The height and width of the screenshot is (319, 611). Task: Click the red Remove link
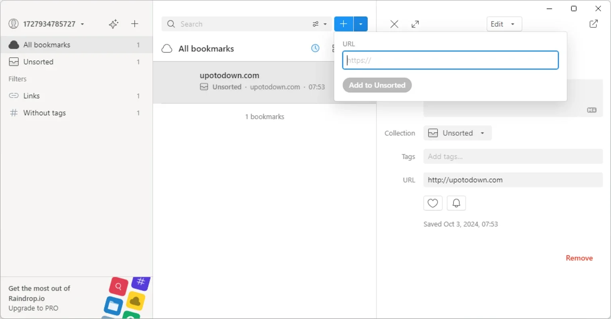(579, 258)
